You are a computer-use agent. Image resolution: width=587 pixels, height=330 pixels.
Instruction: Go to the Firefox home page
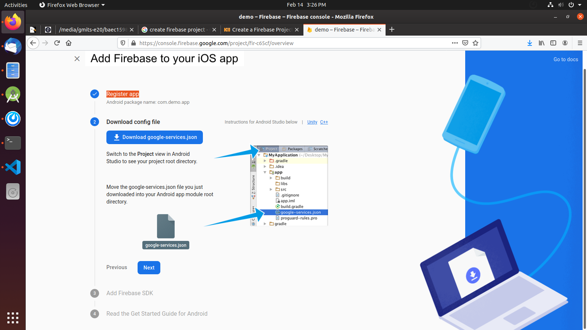pos(69,43)
